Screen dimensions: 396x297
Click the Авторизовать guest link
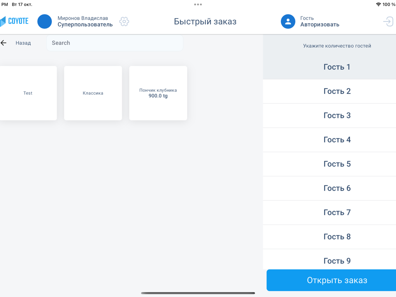point(319,24)
